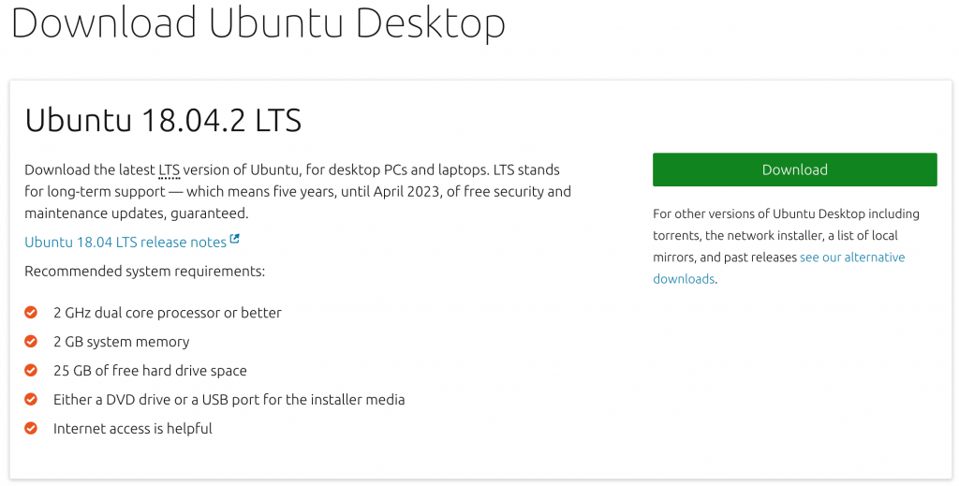Follow the 'see our alternative downloads' link
Image resolution: width=959 pixels, height=486 pixels.
coord(852,257)
